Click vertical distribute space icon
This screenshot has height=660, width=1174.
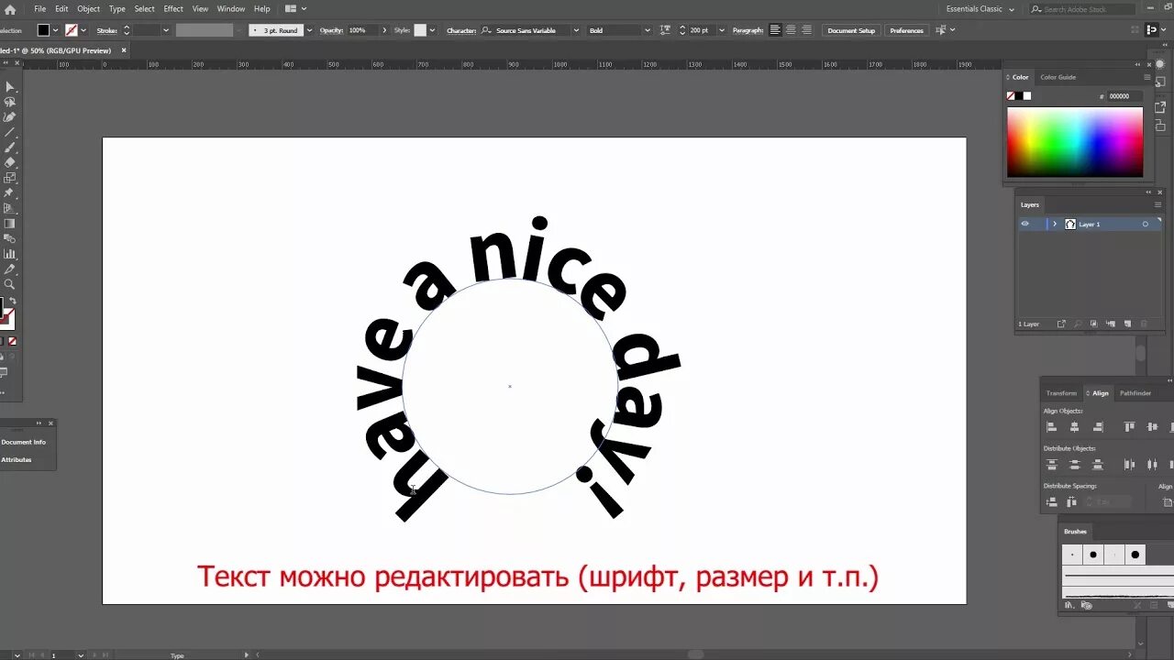coord(1051,502)
